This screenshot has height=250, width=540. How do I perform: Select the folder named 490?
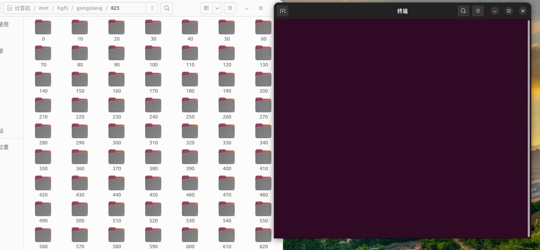(x=43, y=209)
